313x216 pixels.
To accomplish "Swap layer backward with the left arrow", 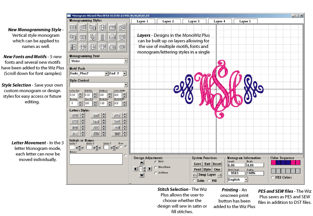I will 195,175.
